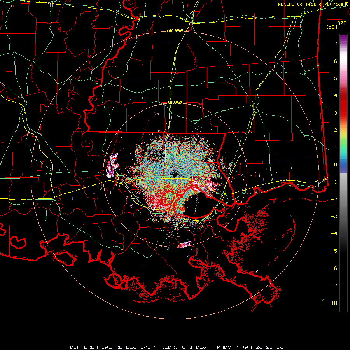Screen dimensions: 350x350
Task: Click the 4 value on the color scale
Action: pos(336,96)
